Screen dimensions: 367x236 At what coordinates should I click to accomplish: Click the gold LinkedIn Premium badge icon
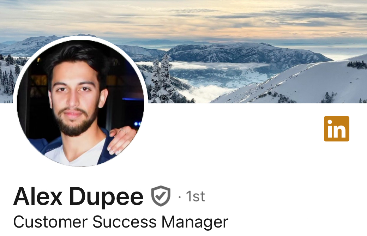(x=336, y=129)
